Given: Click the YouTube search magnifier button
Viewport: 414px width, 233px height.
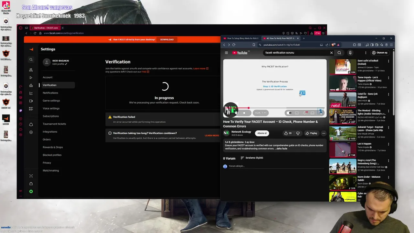Looking at the screenshot, I should coord(339,53).
